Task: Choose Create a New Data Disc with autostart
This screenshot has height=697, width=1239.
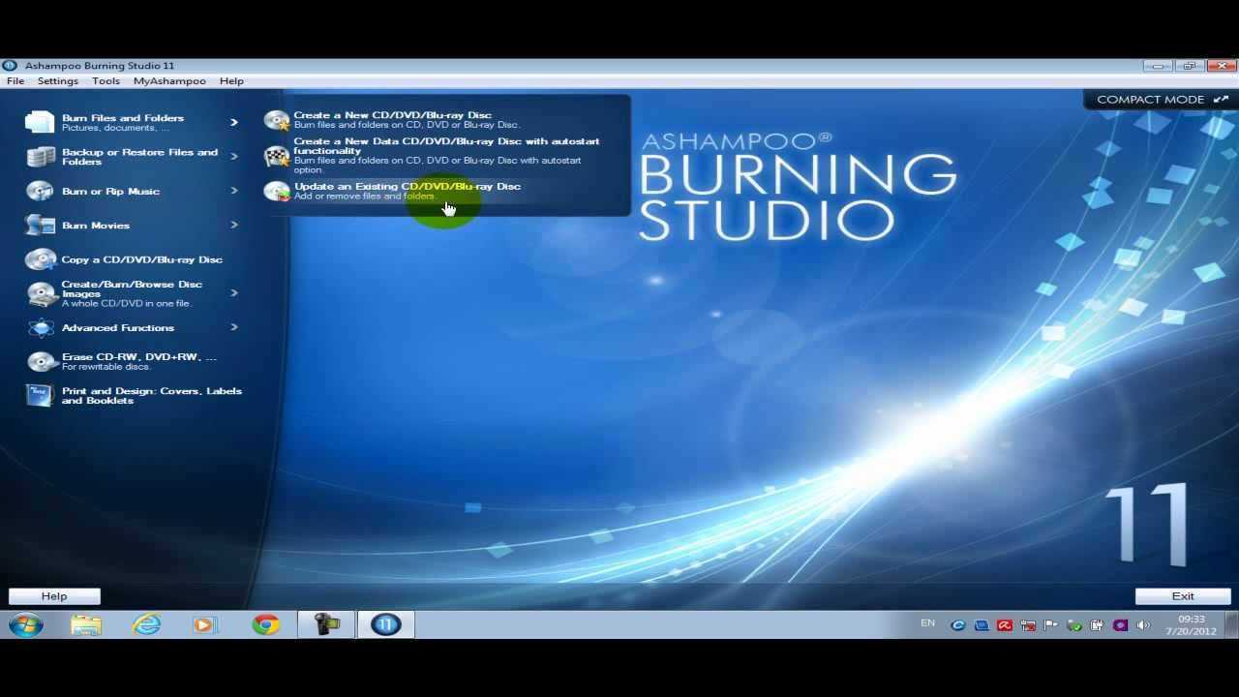Action: (446, 146)
